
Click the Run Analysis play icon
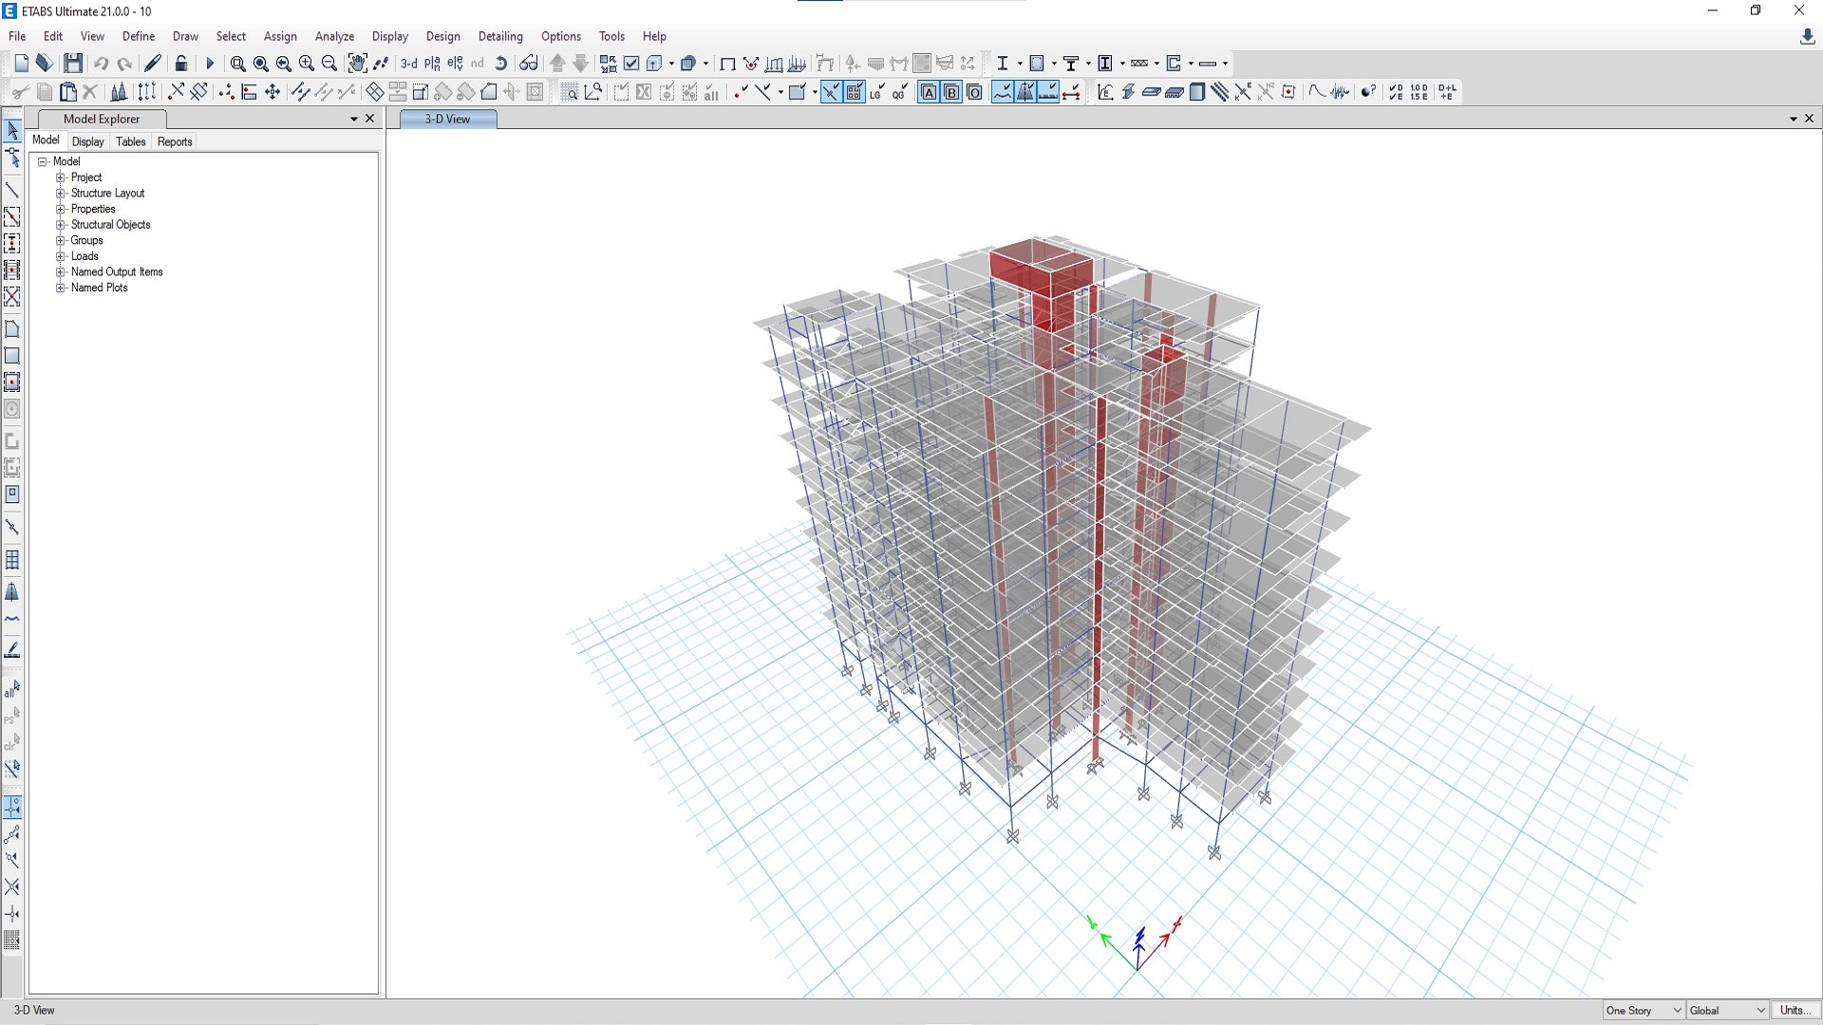[x=210, y=64]
